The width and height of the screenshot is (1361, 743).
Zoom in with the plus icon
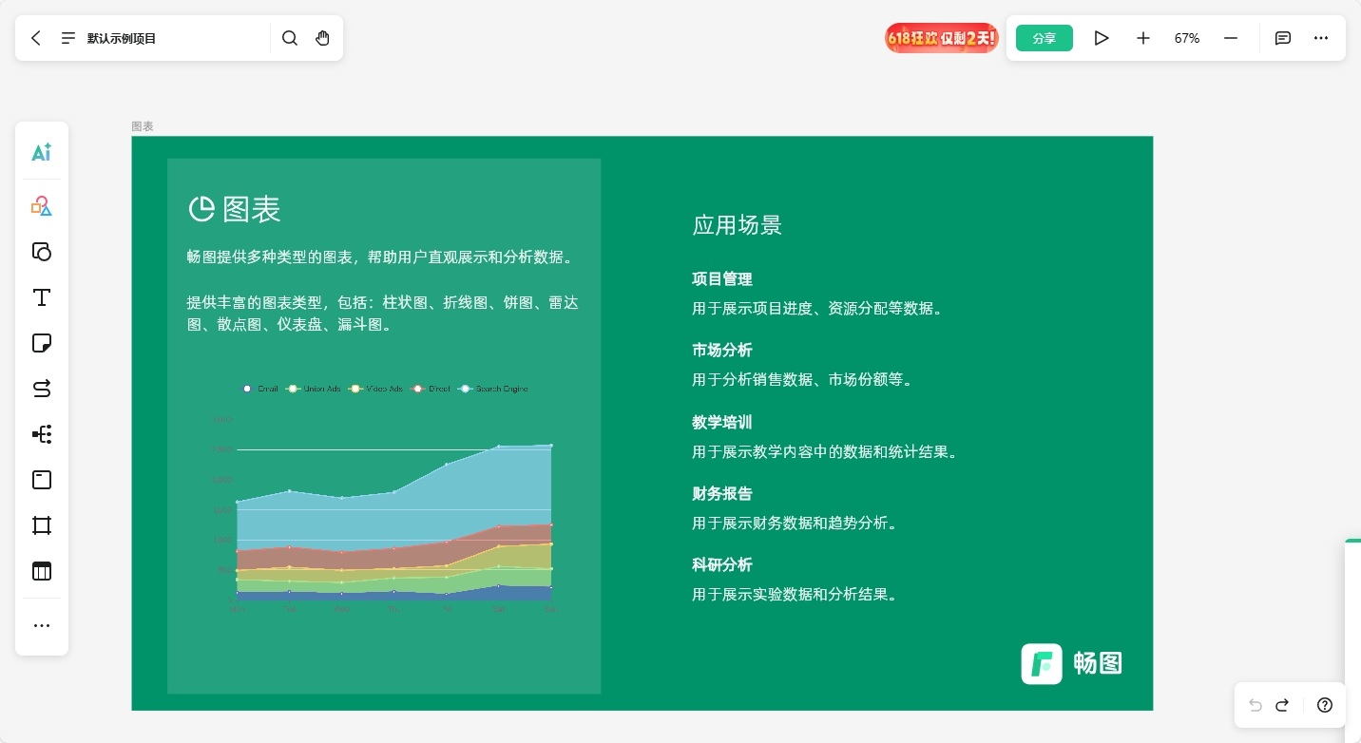pos(1143,38)
